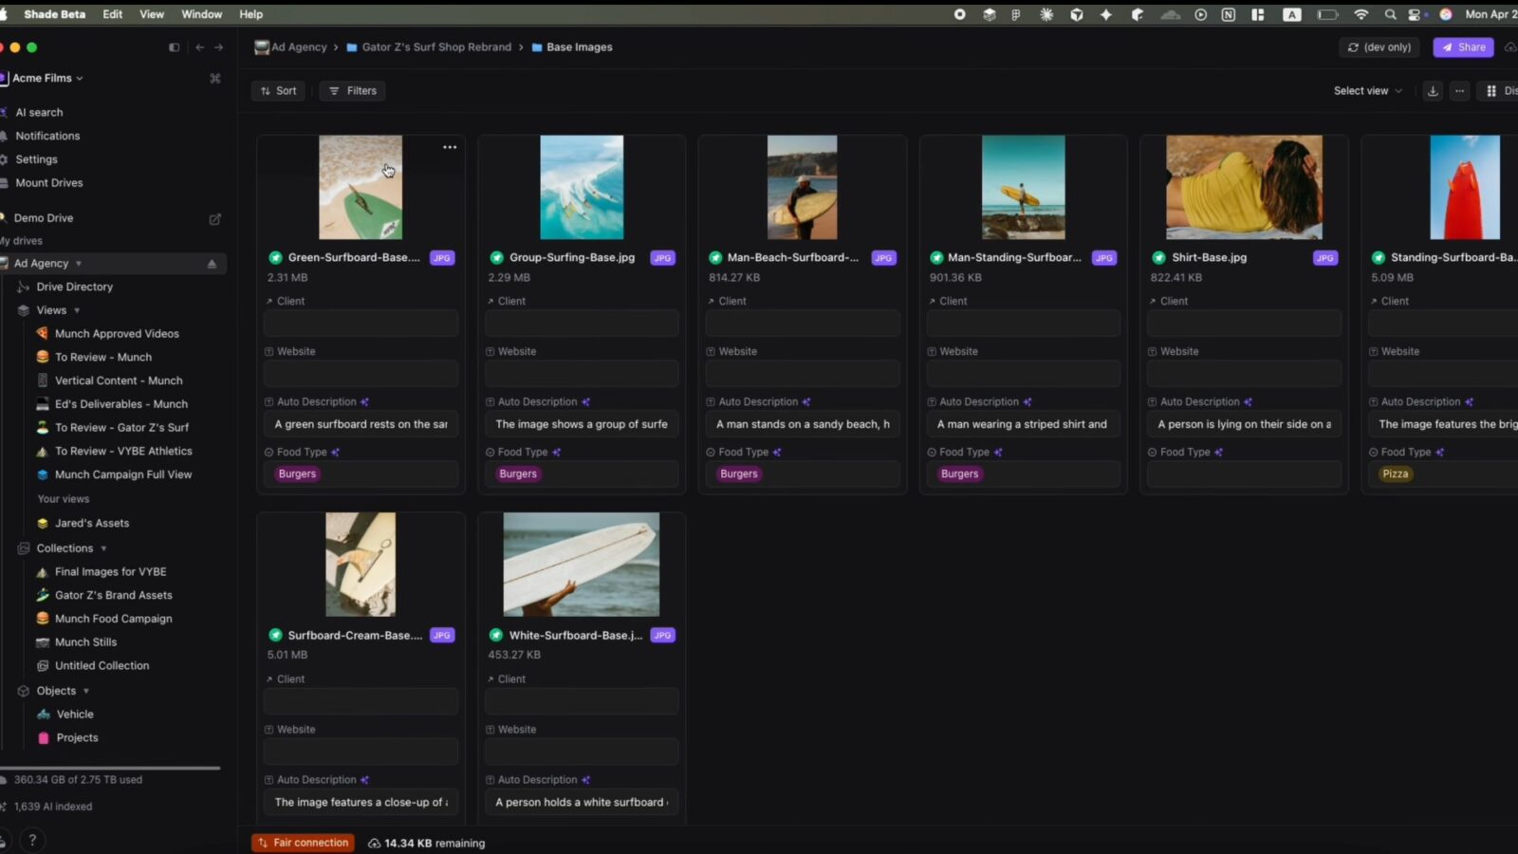Click the green status icon on White-Surfboard-Base
1518x854 pixels.
496,636
